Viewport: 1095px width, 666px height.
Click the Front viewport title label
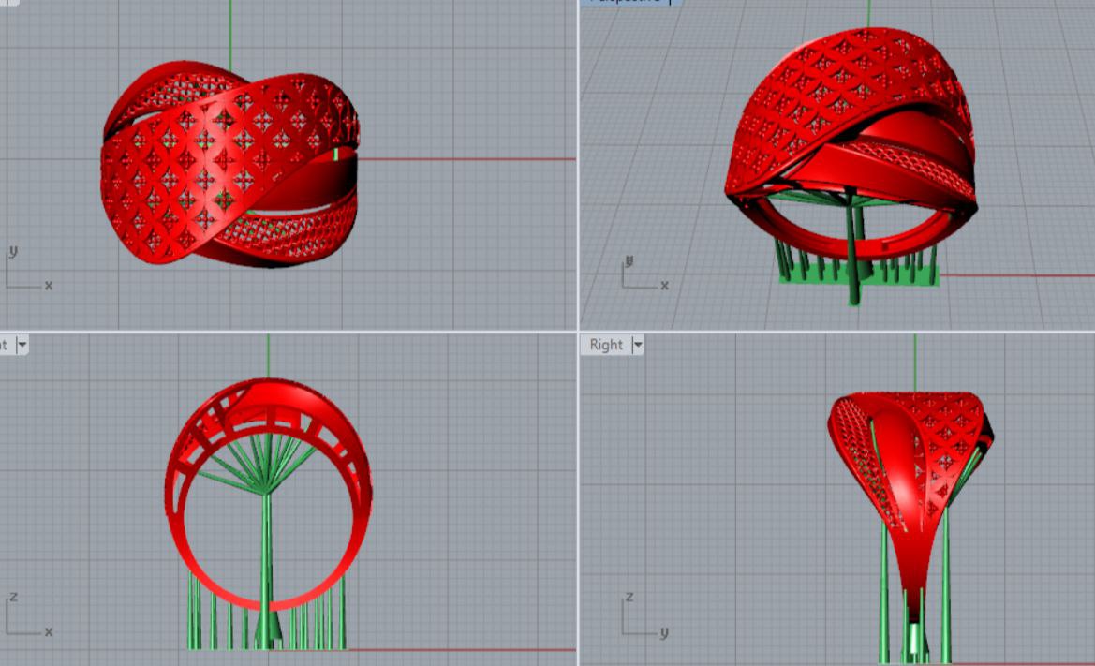pyautogui.click(x=5, y=345)
